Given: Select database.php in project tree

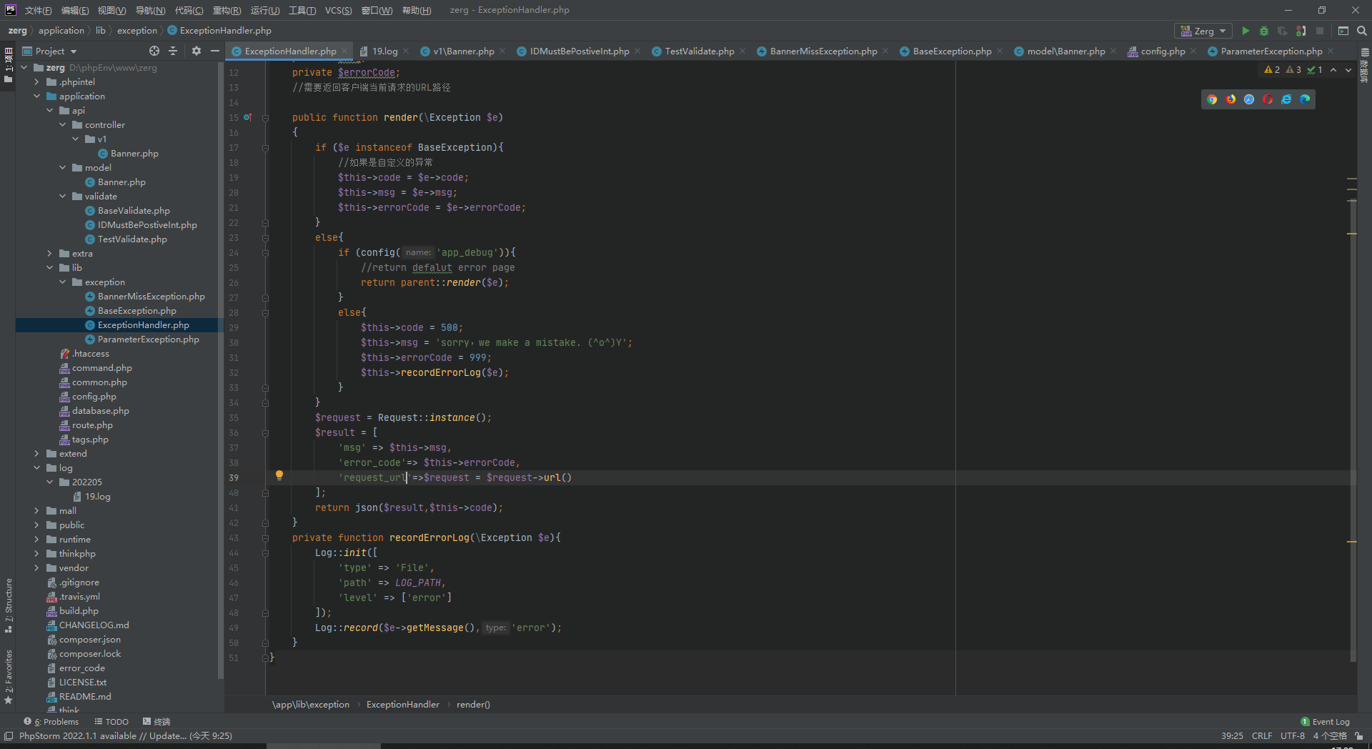Looking at the screenshot, I should (100, 411).
